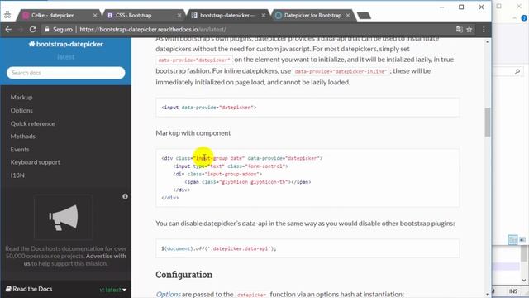Click the data-provide="datepicker-inline" inline code
This screenshot has width=529, height=298.
341,72
